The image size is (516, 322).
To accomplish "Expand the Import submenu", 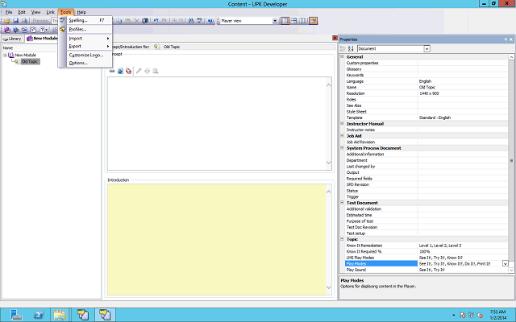I will pyautogui.click(x=77, y=38).
